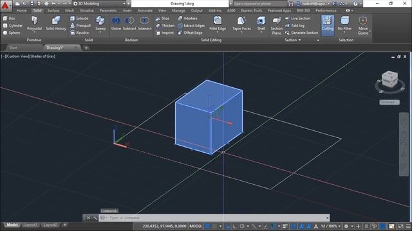Select Extract Edges tool
Screen dimensions: 412x231
[191, 26]
